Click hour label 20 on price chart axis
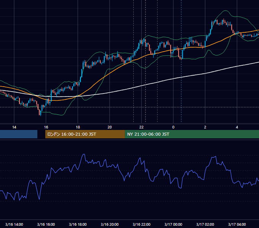The height and width of the screenshot is (228, 259). tap(110, 127)
